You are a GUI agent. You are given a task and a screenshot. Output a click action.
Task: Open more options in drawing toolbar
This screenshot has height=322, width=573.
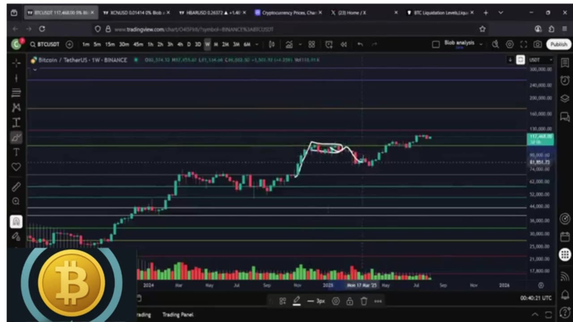tap(378, 301)
